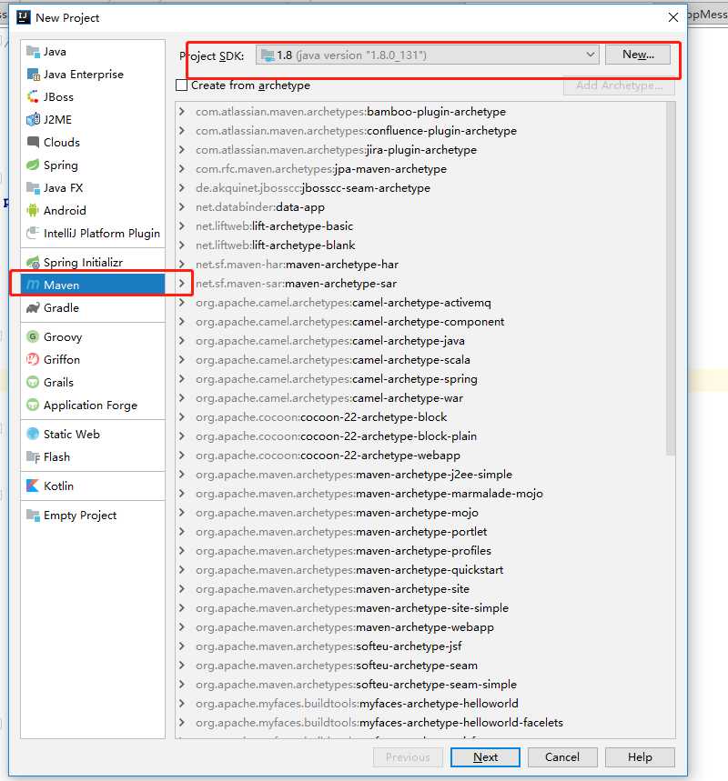Select camel-archetype-war row
The image size is (728, 781).
tap(421, 398)
